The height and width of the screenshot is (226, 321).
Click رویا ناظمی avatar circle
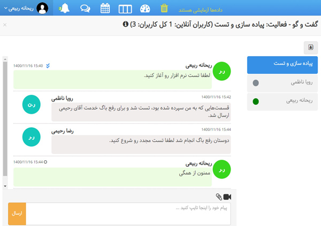(x=32, y=104)
